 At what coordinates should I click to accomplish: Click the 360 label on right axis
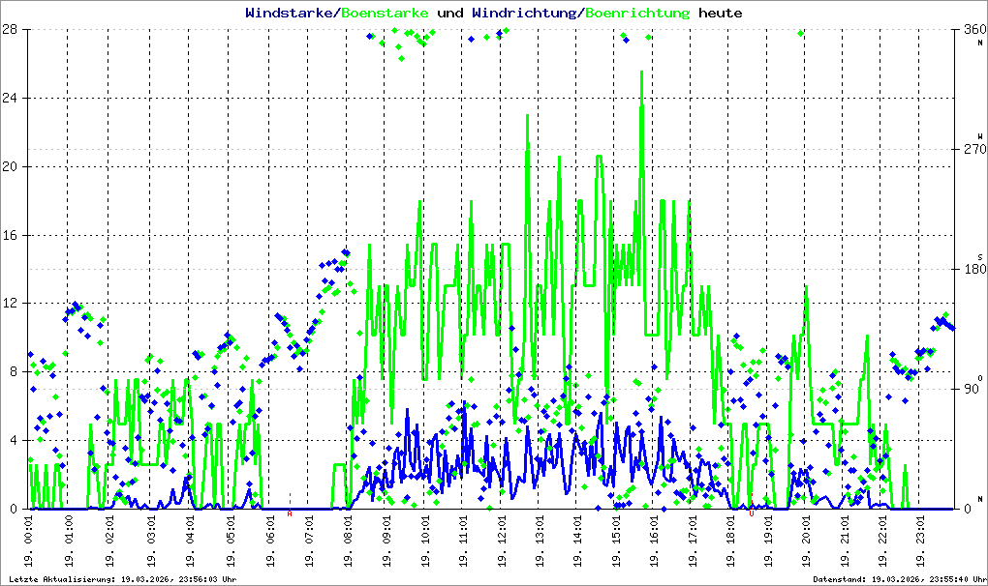(970, 29)
